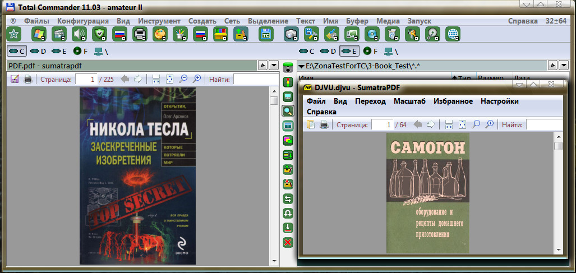Open Избранное menu in SumatraPDF window
Screen dimensions: 576x273
453,101
